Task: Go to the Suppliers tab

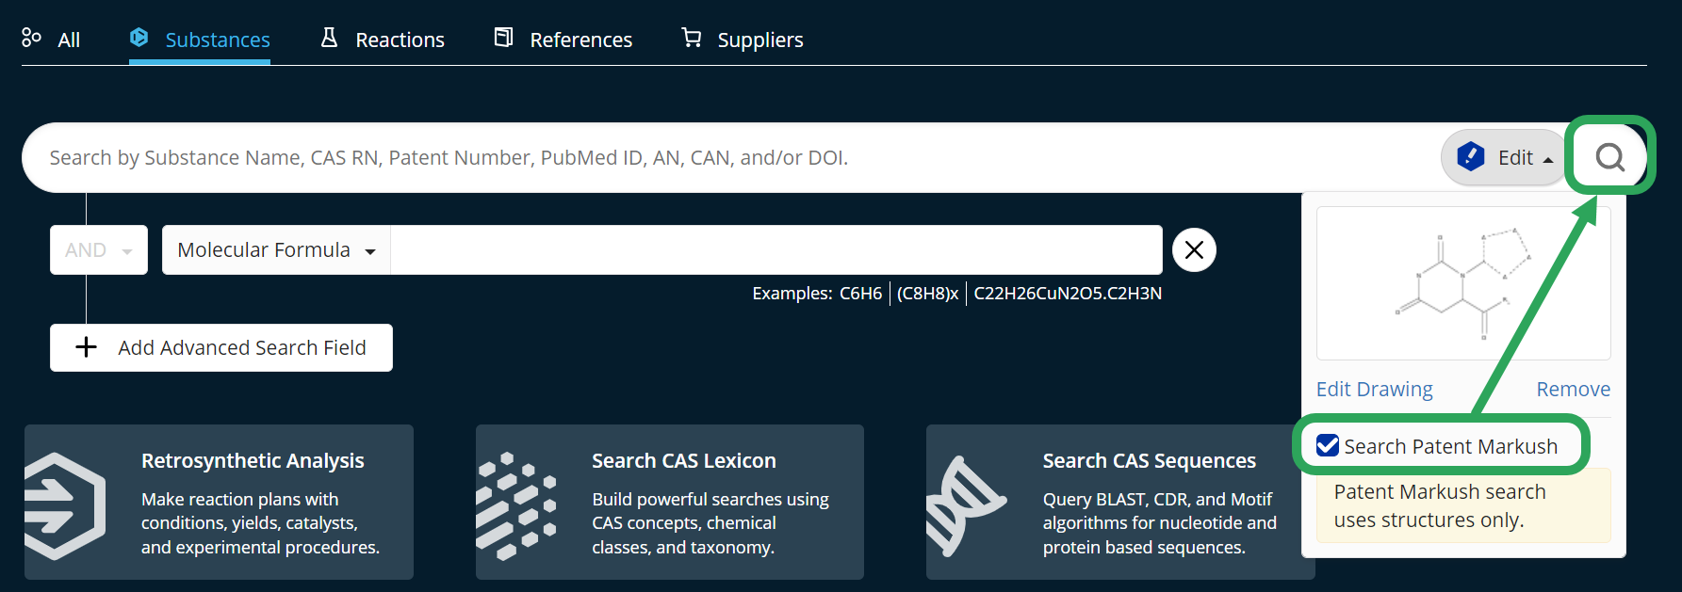Action: [743, 40]
